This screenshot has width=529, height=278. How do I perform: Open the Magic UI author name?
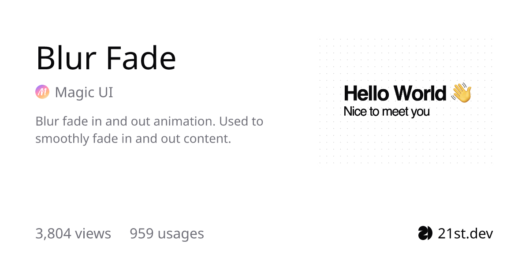84,93
